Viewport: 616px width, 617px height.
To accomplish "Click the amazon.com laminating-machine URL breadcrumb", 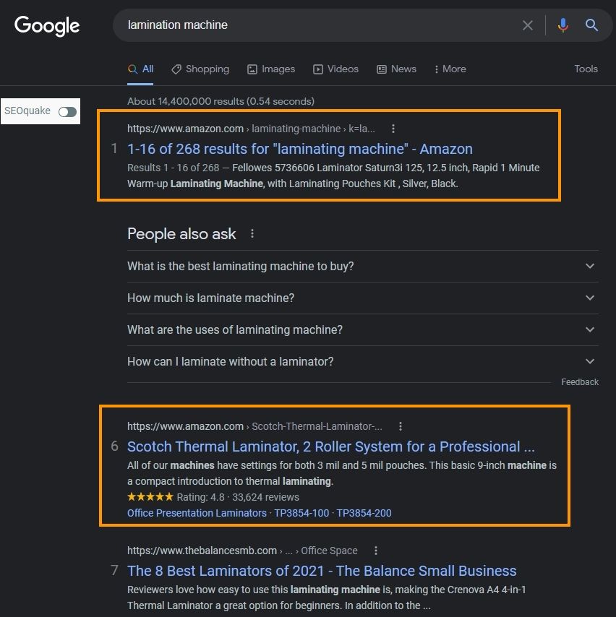I will point(252,129).
